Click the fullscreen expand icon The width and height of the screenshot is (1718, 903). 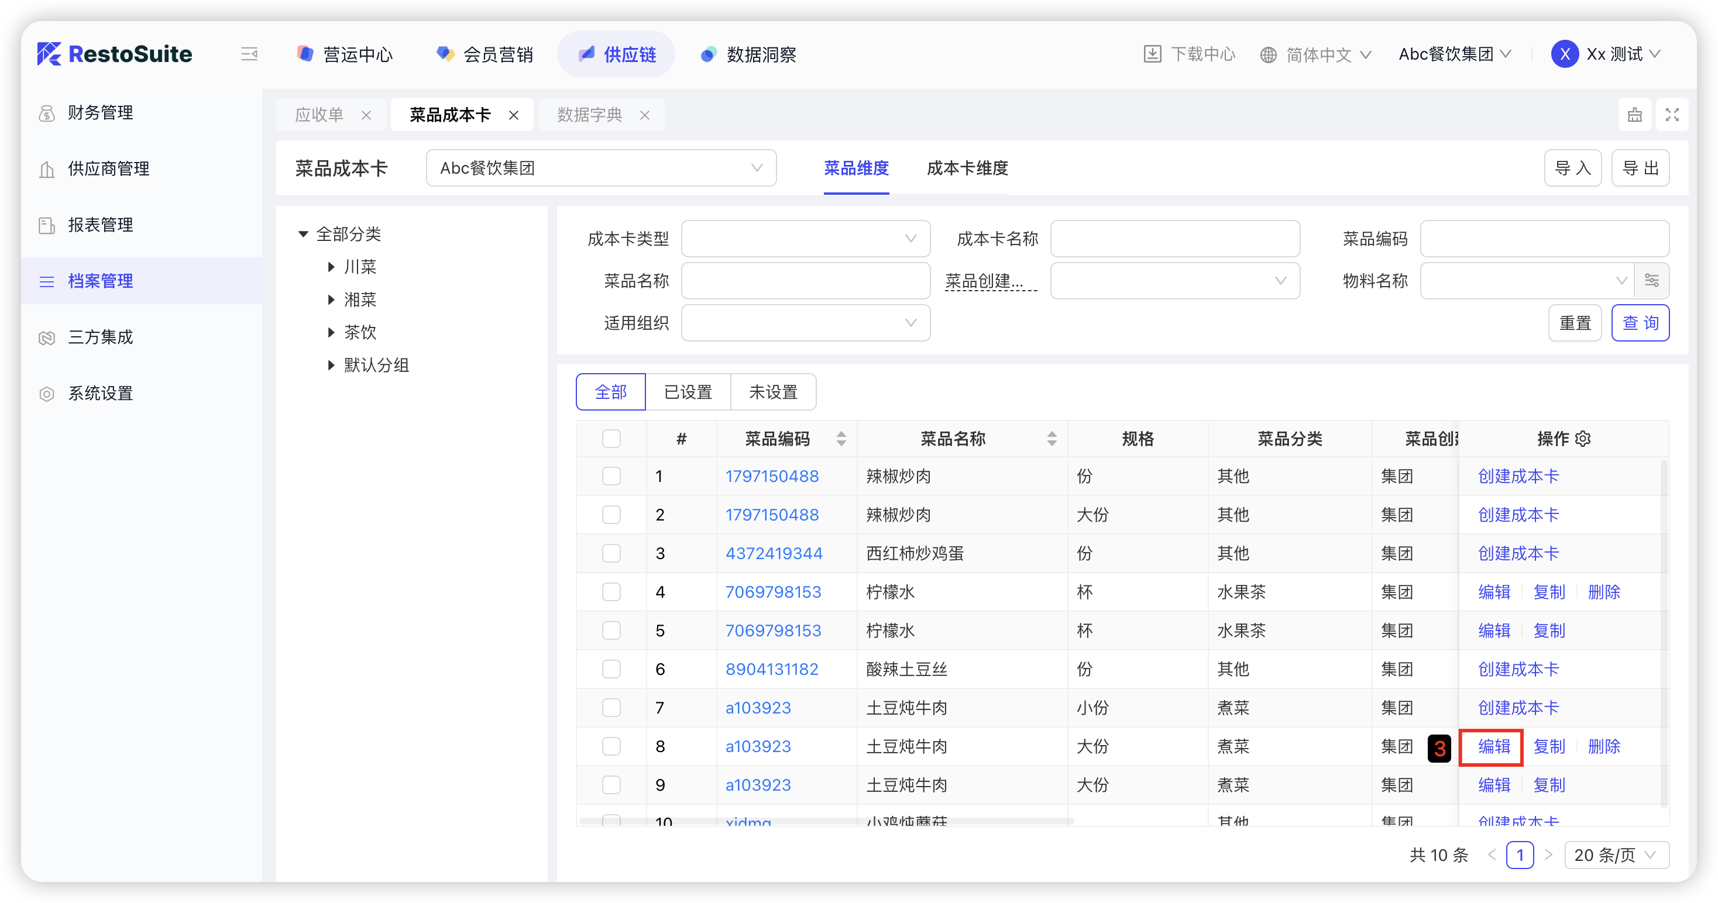tap(1671, 115)
